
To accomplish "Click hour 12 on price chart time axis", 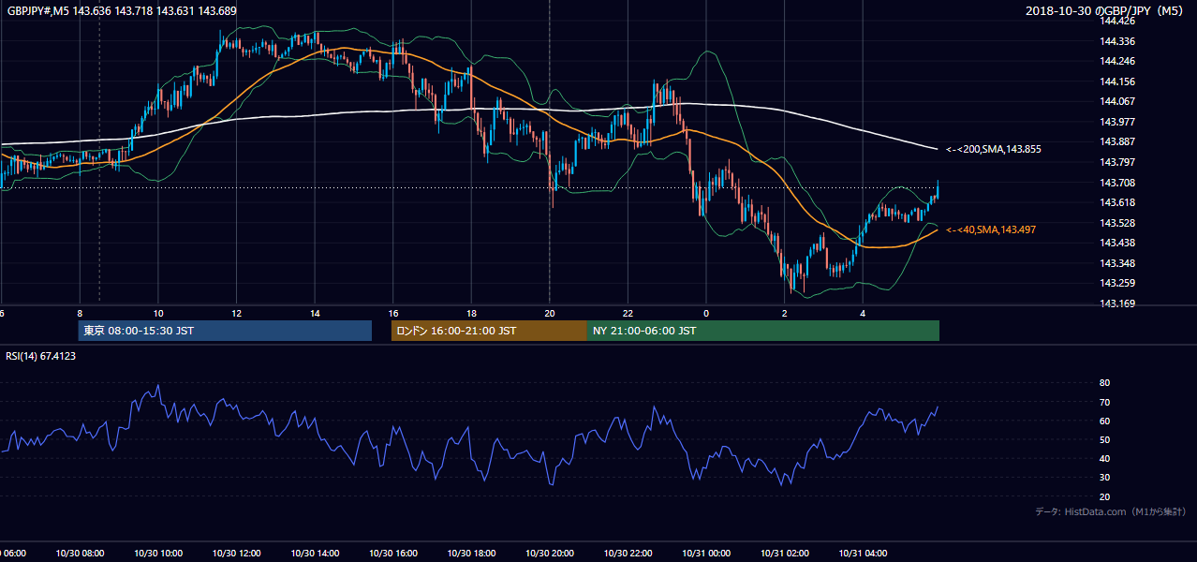I will (x=236, y=314).
